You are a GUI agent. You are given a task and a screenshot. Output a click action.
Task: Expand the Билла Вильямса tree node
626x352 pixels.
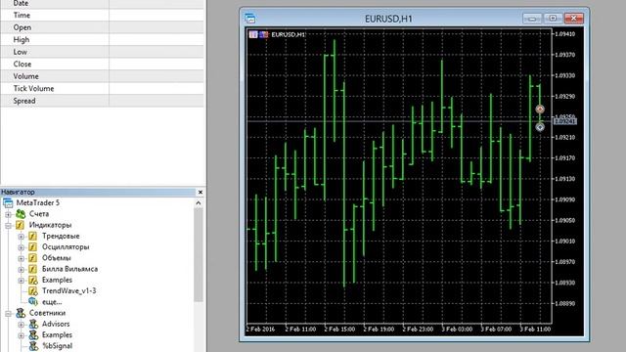(x=22, y=270)
